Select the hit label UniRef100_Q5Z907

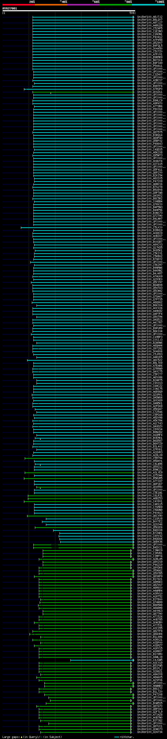pos(150,43)
